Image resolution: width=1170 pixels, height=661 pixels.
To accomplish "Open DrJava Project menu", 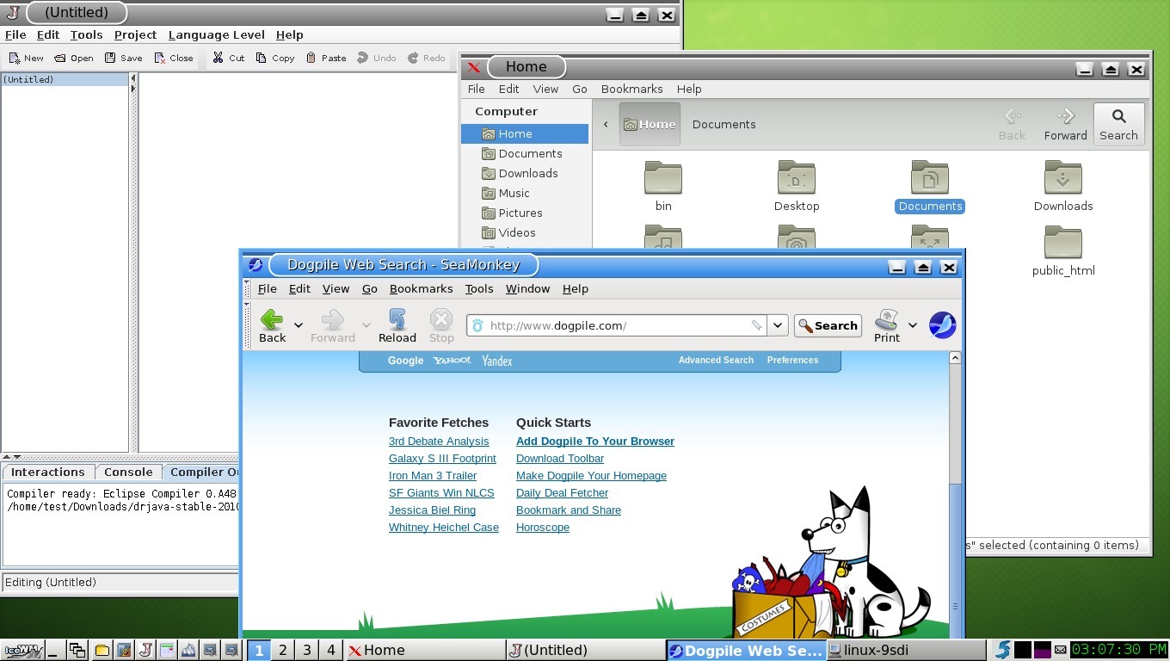I will (135, 34).
